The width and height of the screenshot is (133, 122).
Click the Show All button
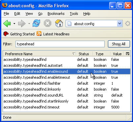pyautogui.click(x=119, y=44)
